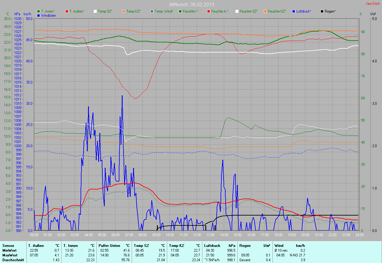The image size is (382, 263).
Task: Select the km/h axis unit label
Action: click(x=28, y=14)
